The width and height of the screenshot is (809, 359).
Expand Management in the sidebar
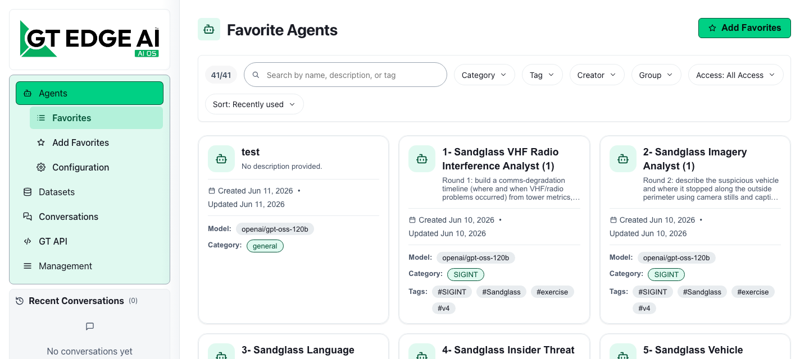[89, 266]
